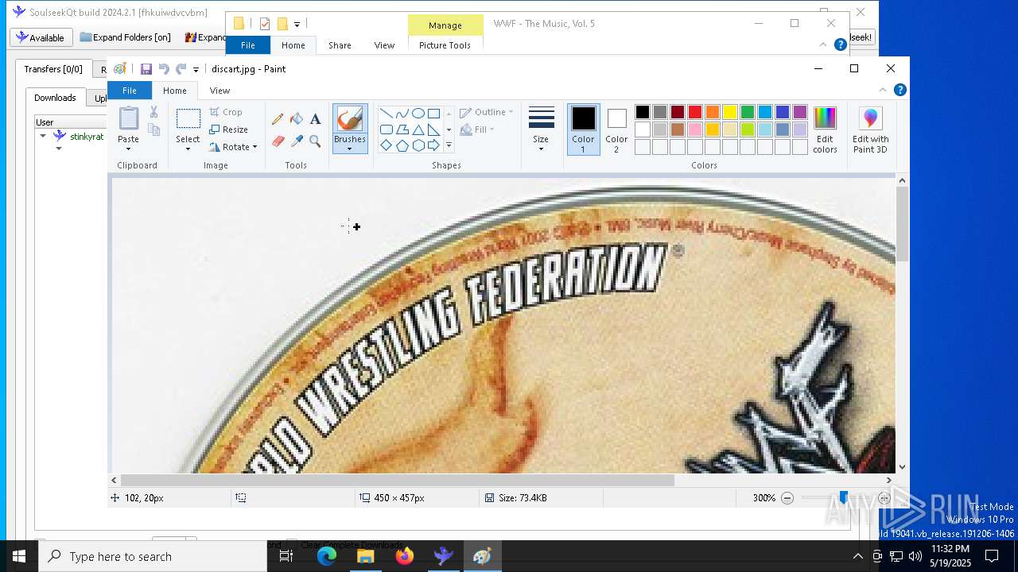The height and width of the screenshot is (572, 1018).
Task: Switch to Paint View tab
Action: tap(220, 91)
